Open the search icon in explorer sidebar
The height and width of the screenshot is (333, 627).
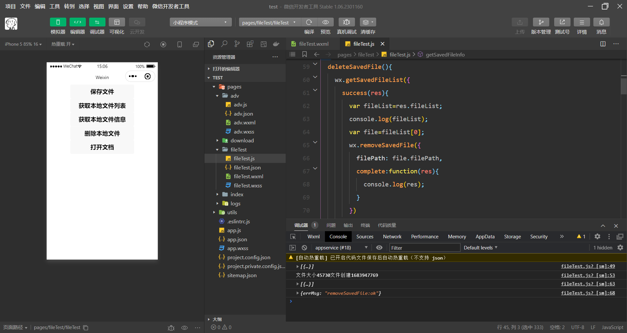[224, 44]
